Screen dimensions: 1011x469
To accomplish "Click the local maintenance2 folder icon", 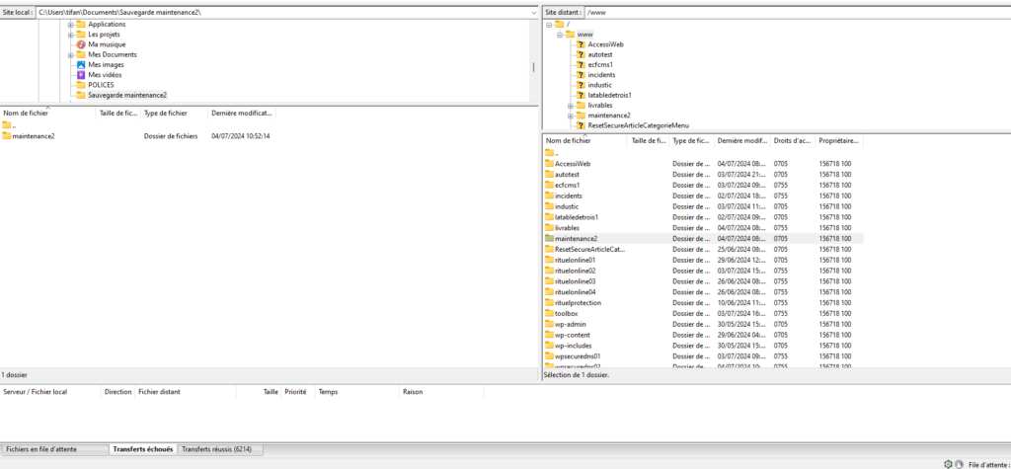I will point(7,136).
